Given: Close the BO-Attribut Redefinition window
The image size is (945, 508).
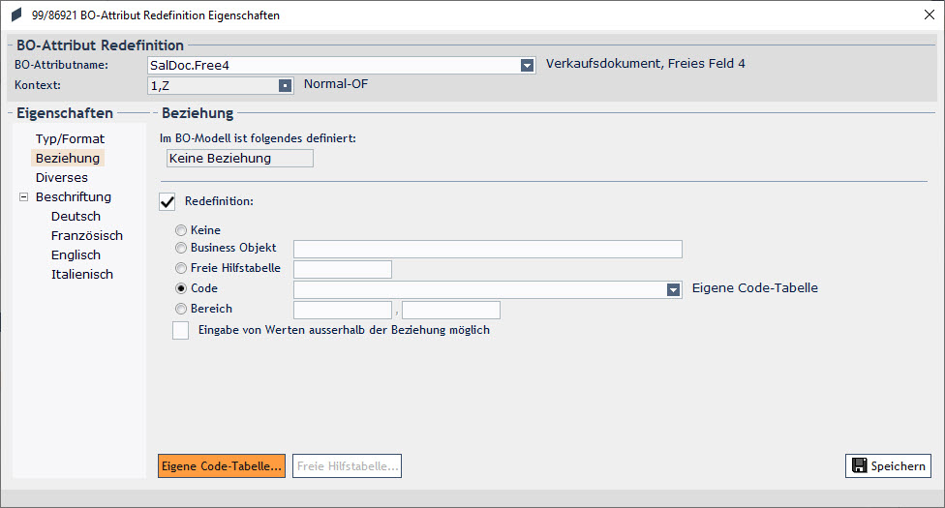Looking at the screenshot, I should pyautogui.click(x=930, y=15).
